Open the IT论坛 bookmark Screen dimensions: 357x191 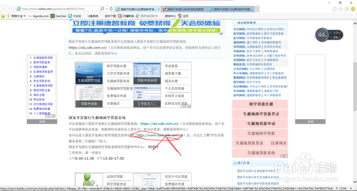tap(75, 16)
